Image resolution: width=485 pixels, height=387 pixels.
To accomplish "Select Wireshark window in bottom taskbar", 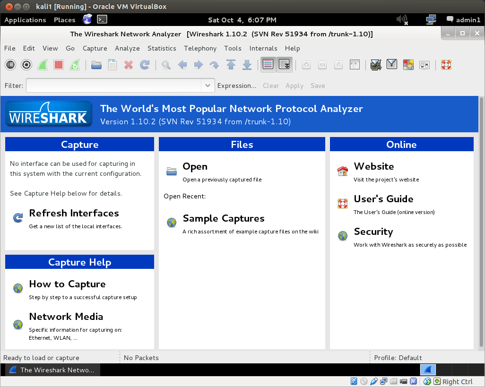I will [x=52, y=370].
